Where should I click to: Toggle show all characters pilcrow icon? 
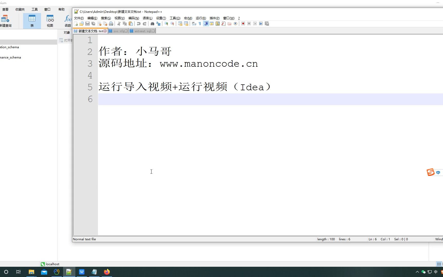[200, 24]
